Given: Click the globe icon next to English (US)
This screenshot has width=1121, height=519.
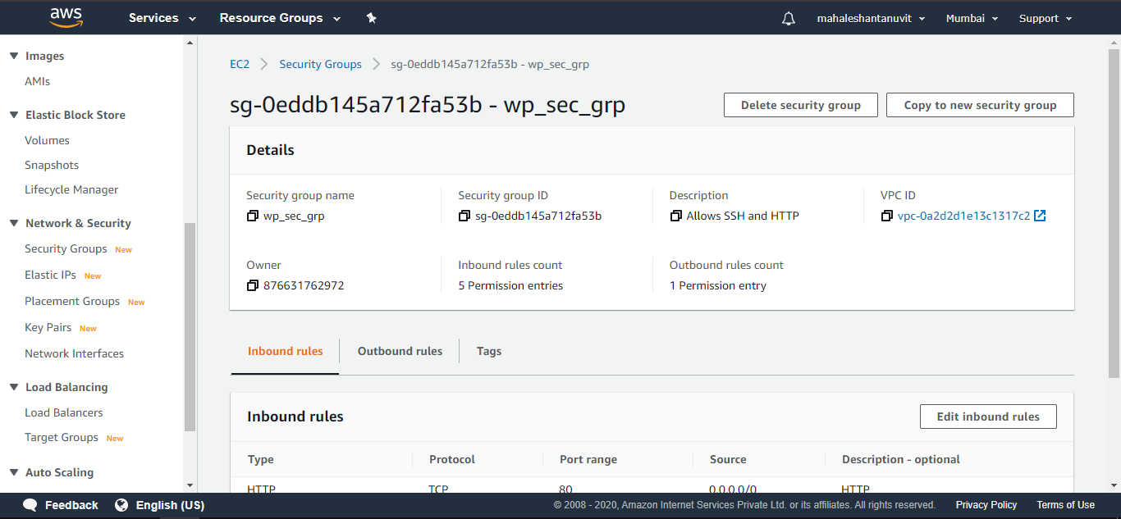Looking at the screenshot, I should click(123, 505).
